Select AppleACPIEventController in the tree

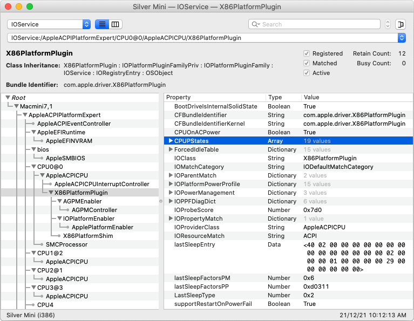click(74, 124)
